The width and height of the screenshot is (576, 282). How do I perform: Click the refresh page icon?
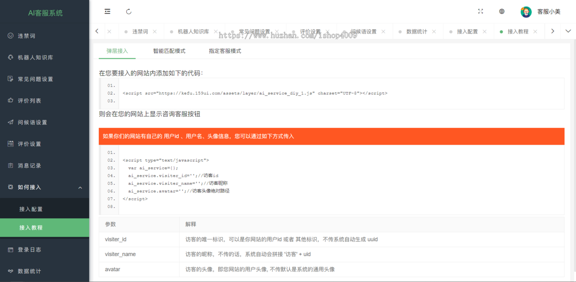pos(129,11)
